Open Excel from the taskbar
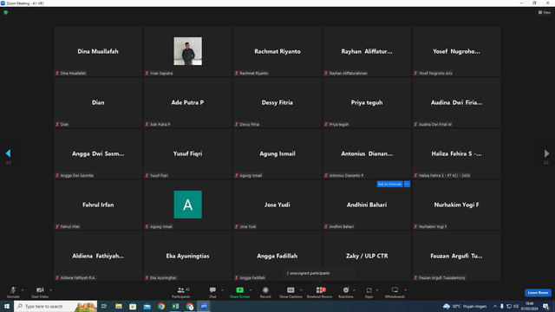 pos(175,306)
